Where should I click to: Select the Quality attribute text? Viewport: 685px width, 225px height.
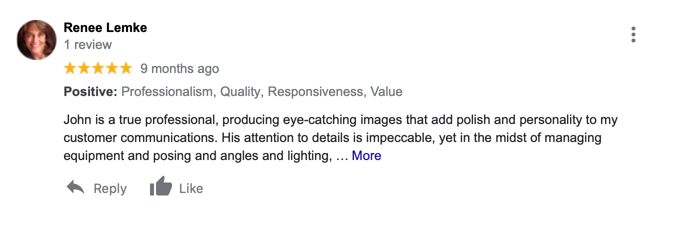tap(240, 92)
